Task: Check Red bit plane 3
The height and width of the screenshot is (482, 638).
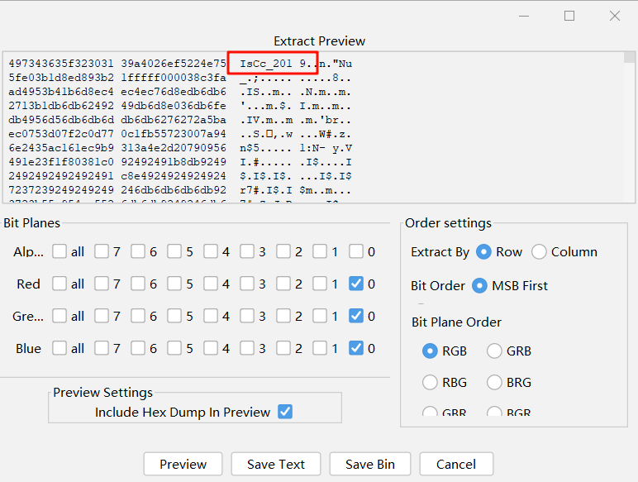Action: tap(247, 284)
